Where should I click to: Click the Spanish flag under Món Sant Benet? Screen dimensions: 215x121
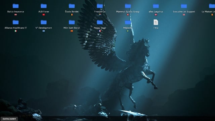point(72,31)
